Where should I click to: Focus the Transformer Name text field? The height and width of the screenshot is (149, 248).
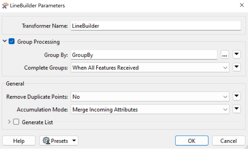pos(156,26)
